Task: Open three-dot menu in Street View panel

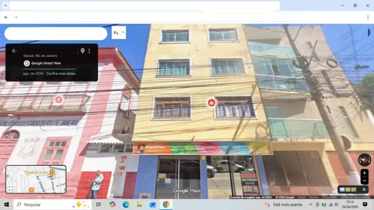Action: tap(89, 51)
